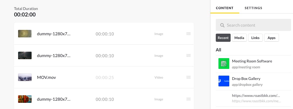The width and height of the screenshot is (293, 109).
Task: Open the autumn trees image thumbnail
Action: pyautogui.click(x=25, y=99)
